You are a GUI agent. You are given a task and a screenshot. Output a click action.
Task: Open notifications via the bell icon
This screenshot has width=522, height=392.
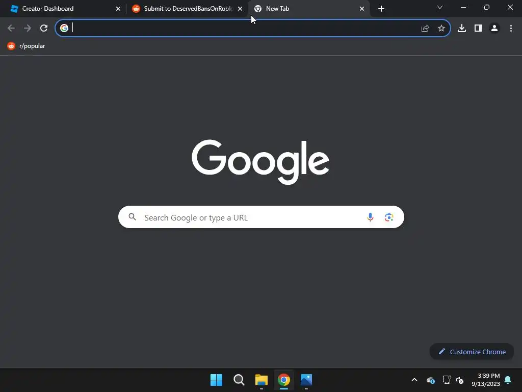click(x=508, y=380)
